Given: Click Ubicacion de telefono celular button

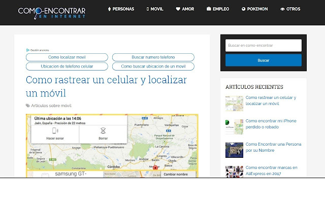Looking at the screenshot, I should (67, 66).
